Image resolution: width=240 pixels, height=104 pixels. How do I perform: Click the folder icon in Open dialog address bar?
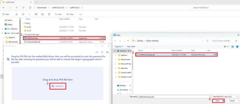tap(133, 41)
